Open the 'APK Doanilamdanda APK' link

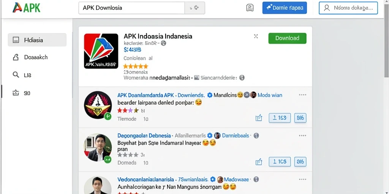(x=145, y=95)
